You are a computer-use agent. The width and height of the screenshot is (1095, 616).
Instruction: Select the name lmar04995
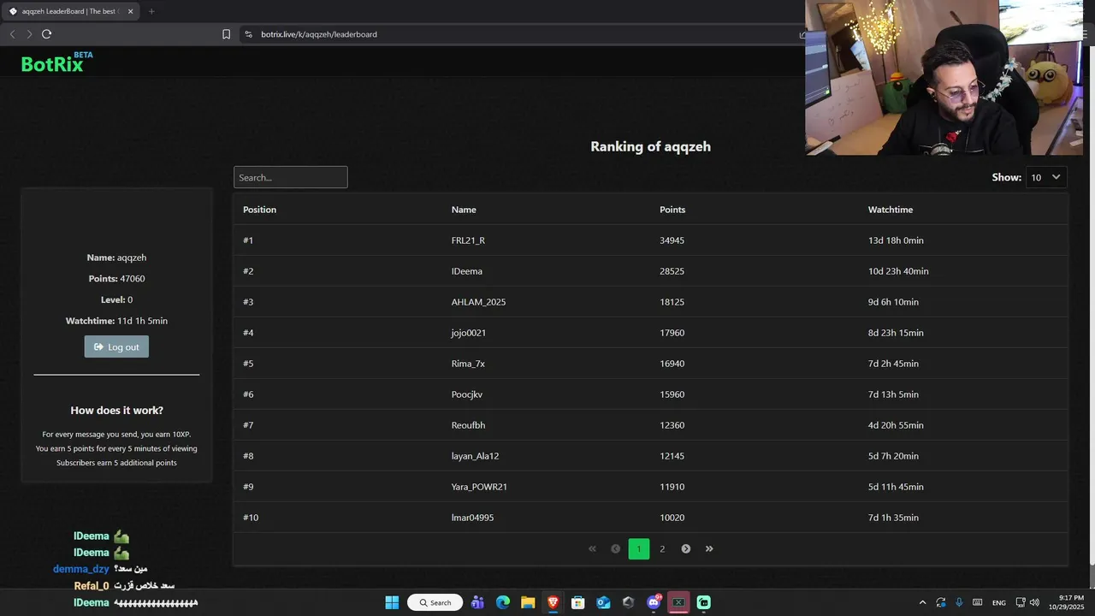(472, 518)
